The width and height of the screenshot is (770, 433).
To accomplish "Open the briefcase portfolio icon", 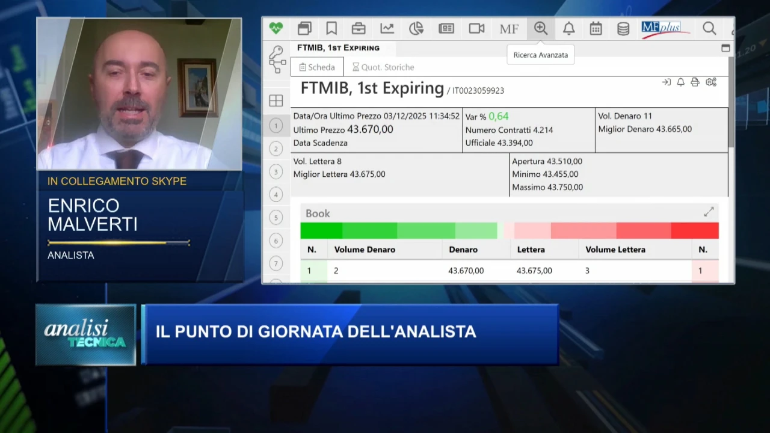I will click(359, 28).
